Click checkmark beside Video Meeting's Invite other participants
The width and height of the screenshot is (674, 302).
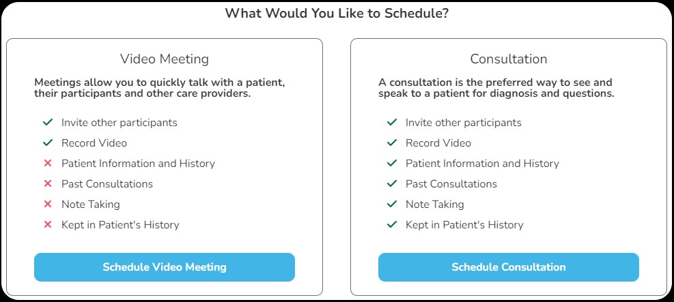(48, 123)
